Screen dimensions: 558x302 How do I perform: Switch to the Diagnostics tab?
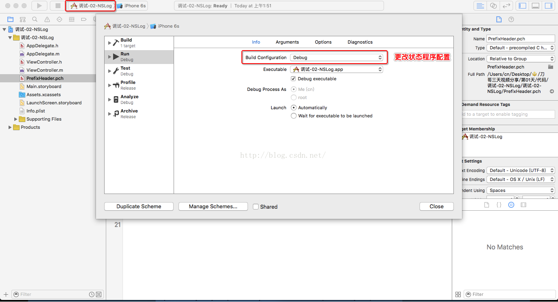tap(360, 42)
